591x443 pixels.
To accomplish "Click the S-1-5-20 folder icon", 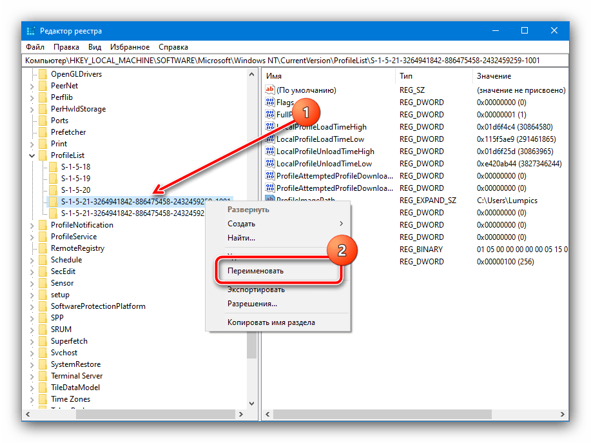I will point(53,190).
